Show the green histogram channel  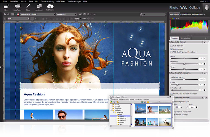coord(173,18)
